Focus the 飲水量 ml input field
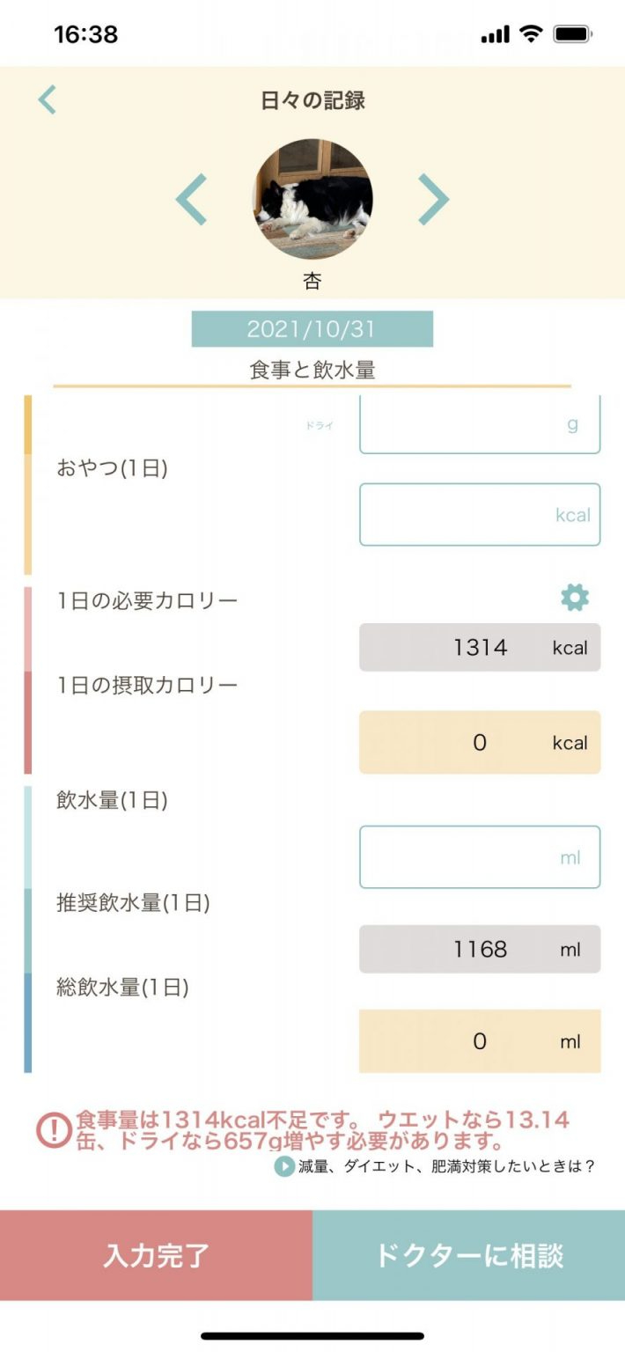625x1352 pixels. (479, 856)
